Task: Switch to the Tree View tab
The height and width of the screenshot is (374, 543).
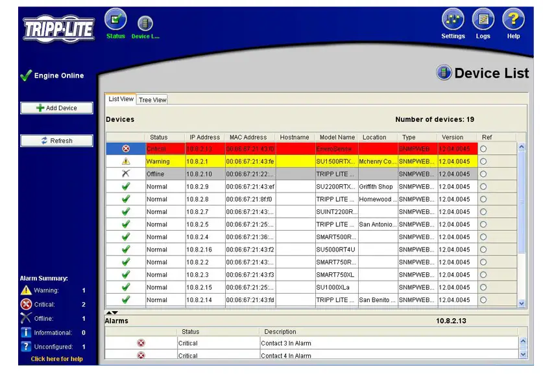Action: pyautogui.click(x=152, y=99)
